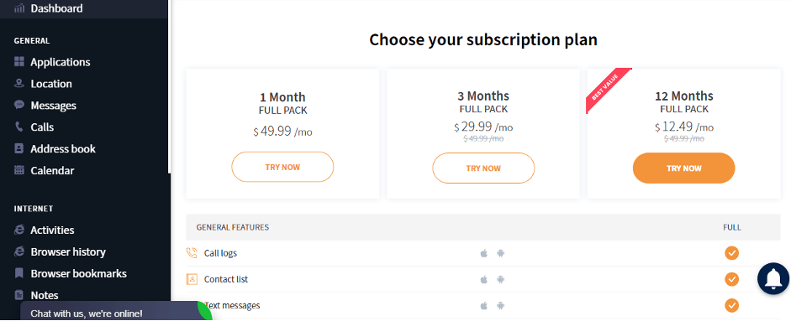Click the Call logs phone icon
Viewport: 791px width, 321px height.
point(192,252)
